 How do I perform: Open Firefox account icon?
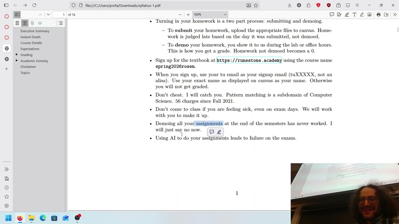pyautogui.click(x=299, y=5)
